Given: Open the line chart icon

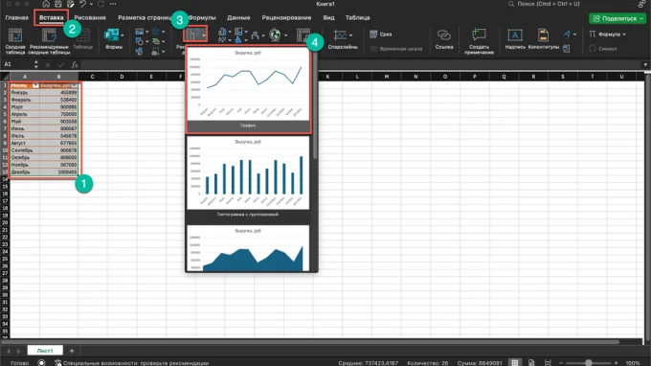Looking at the screenshot, I should coord(222,40).
